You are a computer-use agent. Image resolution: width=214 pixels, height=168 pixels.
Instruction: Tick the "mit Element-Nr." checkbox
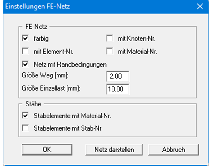point(26,52)
